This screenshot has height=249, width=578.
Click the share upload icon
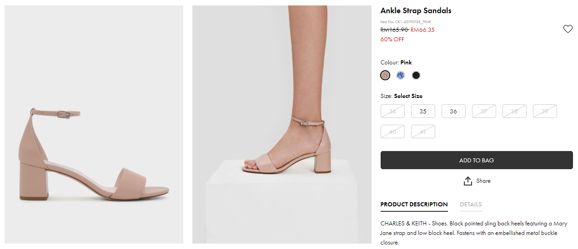tap(468, 181)
